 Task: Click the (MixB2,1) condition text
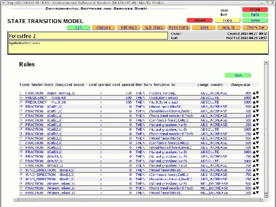pos(55,161)
